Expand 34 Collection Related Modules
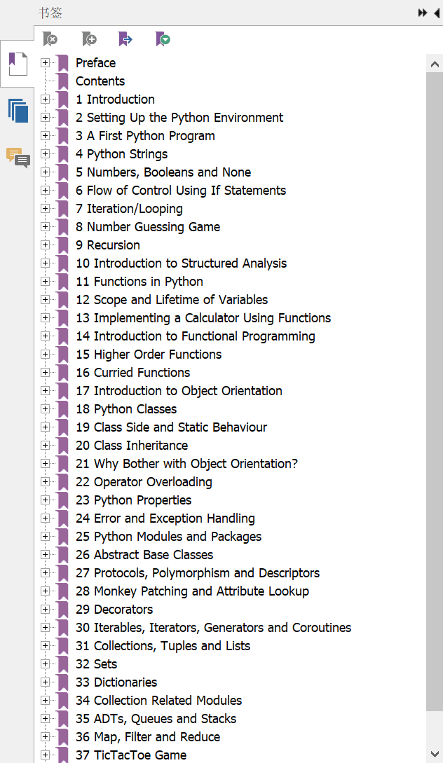Viewport: 443px width, 763px height. [x=46, y=700]
